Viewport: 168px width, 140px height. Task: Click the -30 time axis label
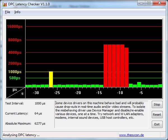[x=36, y=93]
